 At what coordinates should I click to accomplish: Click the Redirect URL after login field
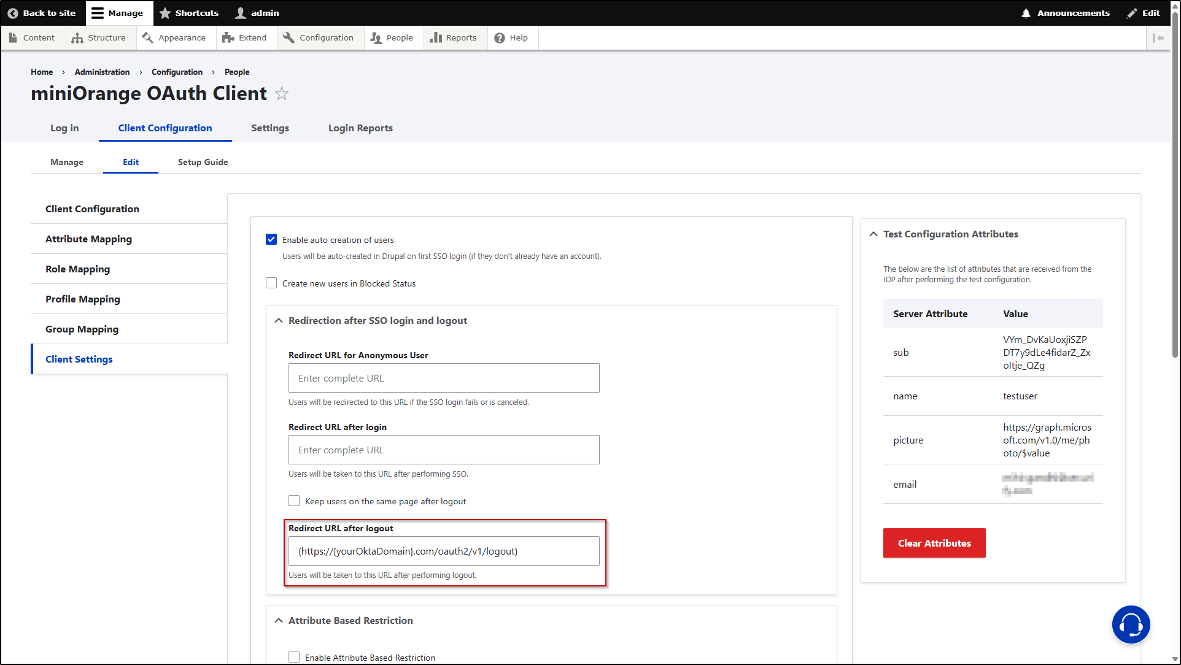pos(444,450)
